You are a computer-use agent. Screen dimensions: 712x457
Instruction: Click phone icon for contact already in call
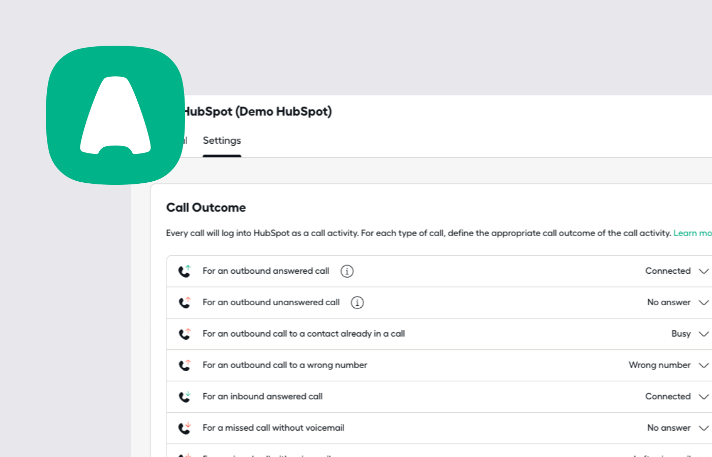pyautogui.click(x=185, y=334)
